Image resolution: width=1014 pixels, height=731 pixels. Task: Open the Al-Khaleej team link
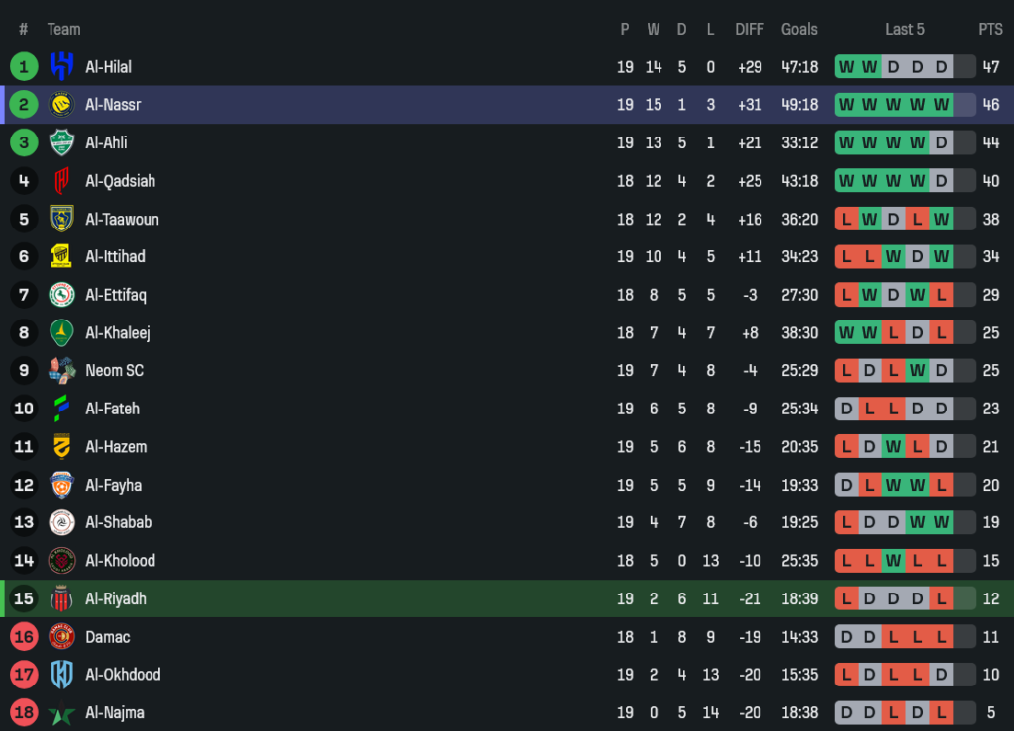tap(118, 332)
